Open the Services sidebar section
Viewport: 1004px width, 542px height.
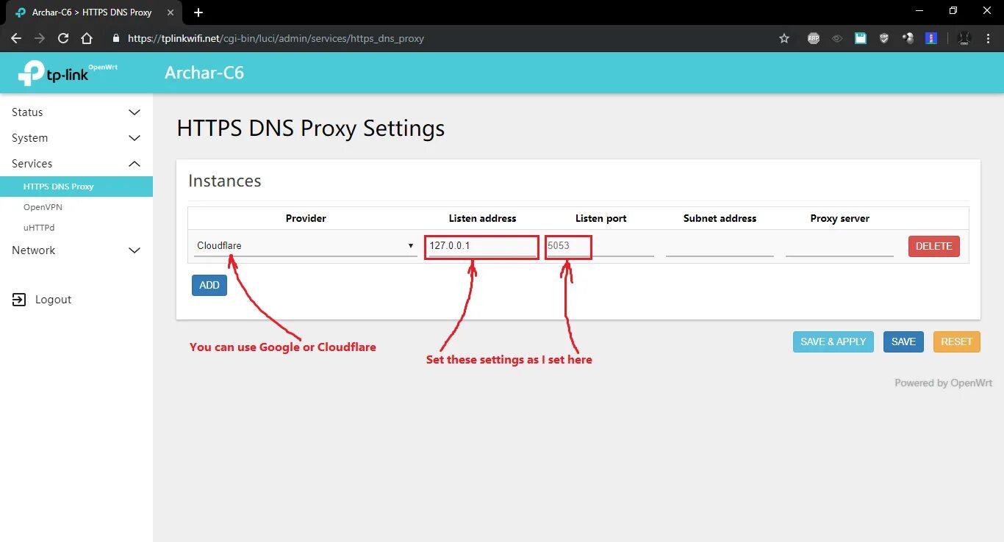pos(76,164)
